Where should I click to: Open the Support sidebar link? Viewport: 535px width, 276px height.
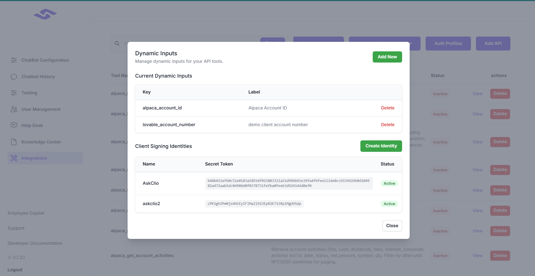[16, 228]
